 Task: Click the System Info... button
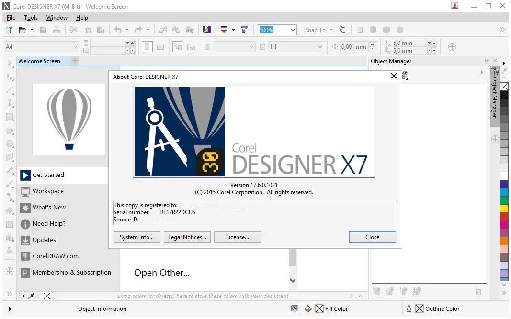tap(137, 237)
